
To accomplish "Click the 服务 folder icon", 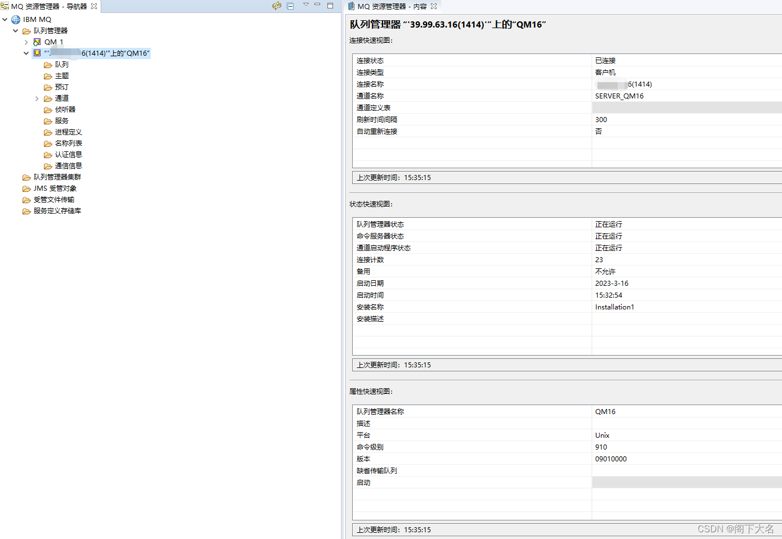I will click(x=48, y=121).
